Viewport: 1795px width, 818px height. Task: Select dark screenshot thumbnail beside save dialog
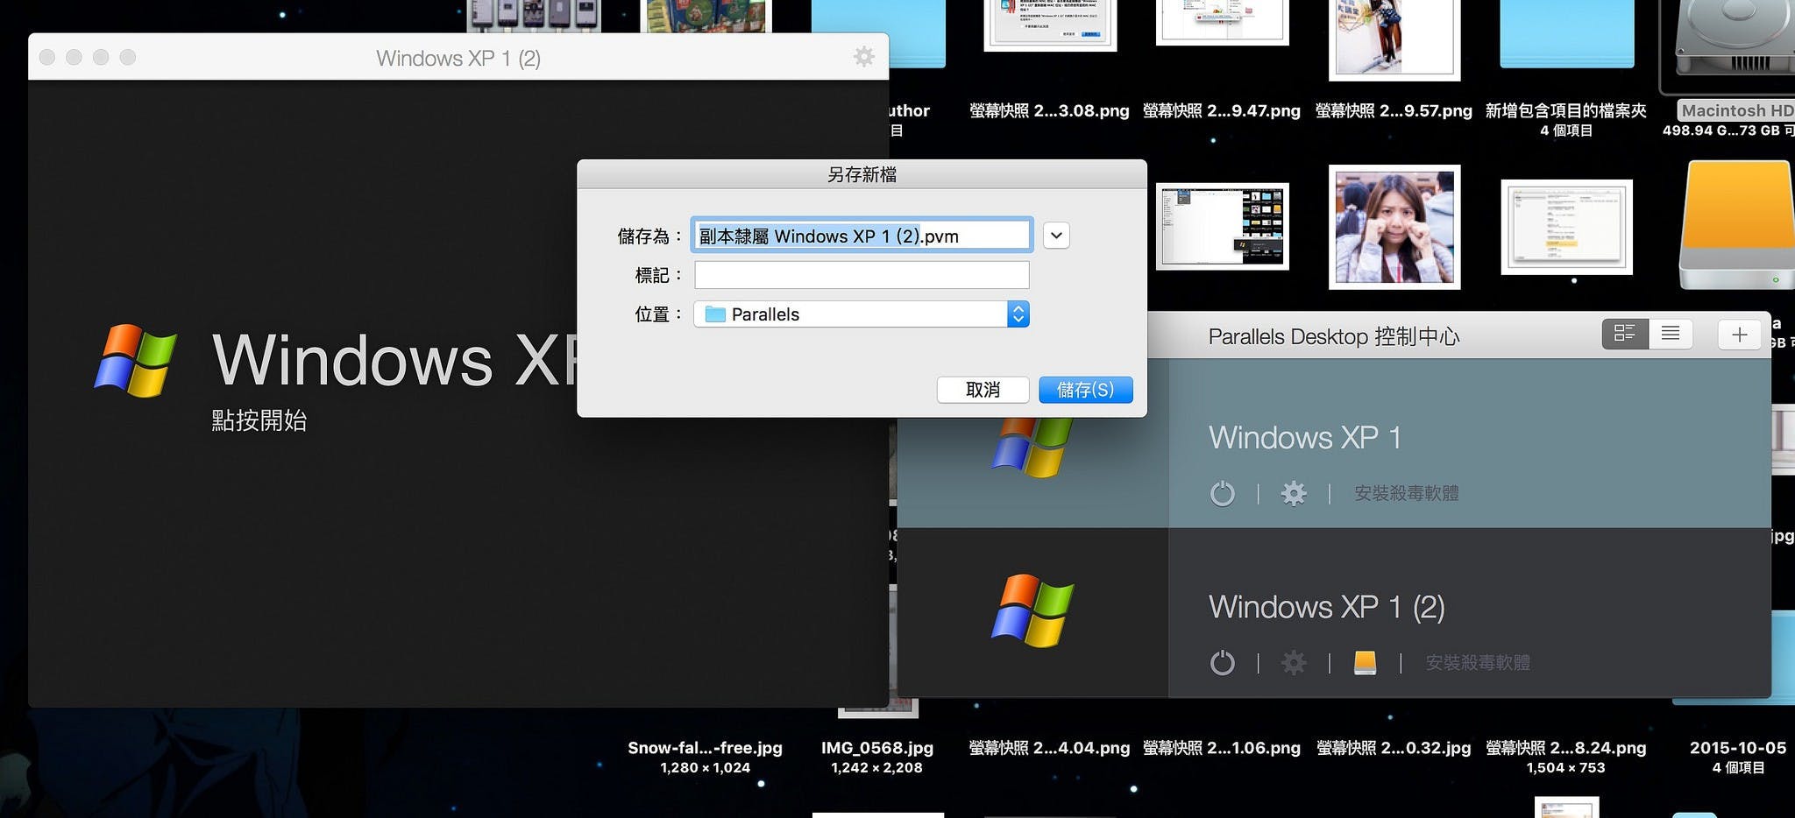tap(1223, 226)
